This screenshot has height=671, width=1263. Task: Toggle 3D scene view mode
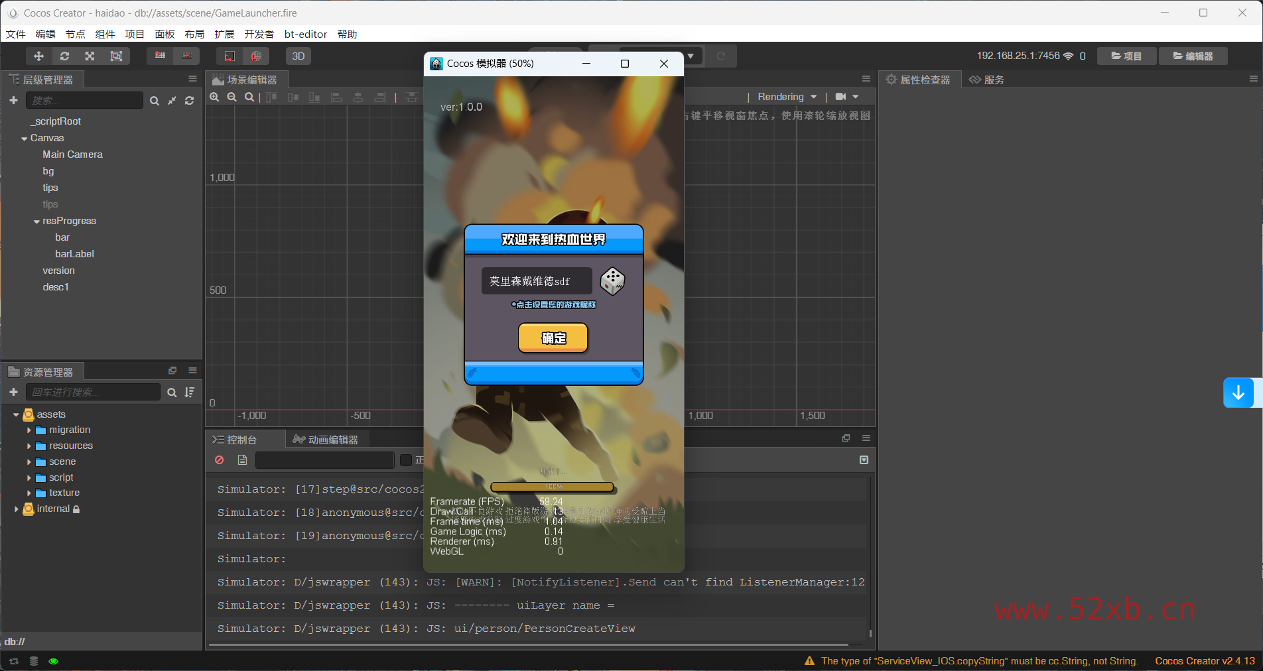tap(299, 56)
